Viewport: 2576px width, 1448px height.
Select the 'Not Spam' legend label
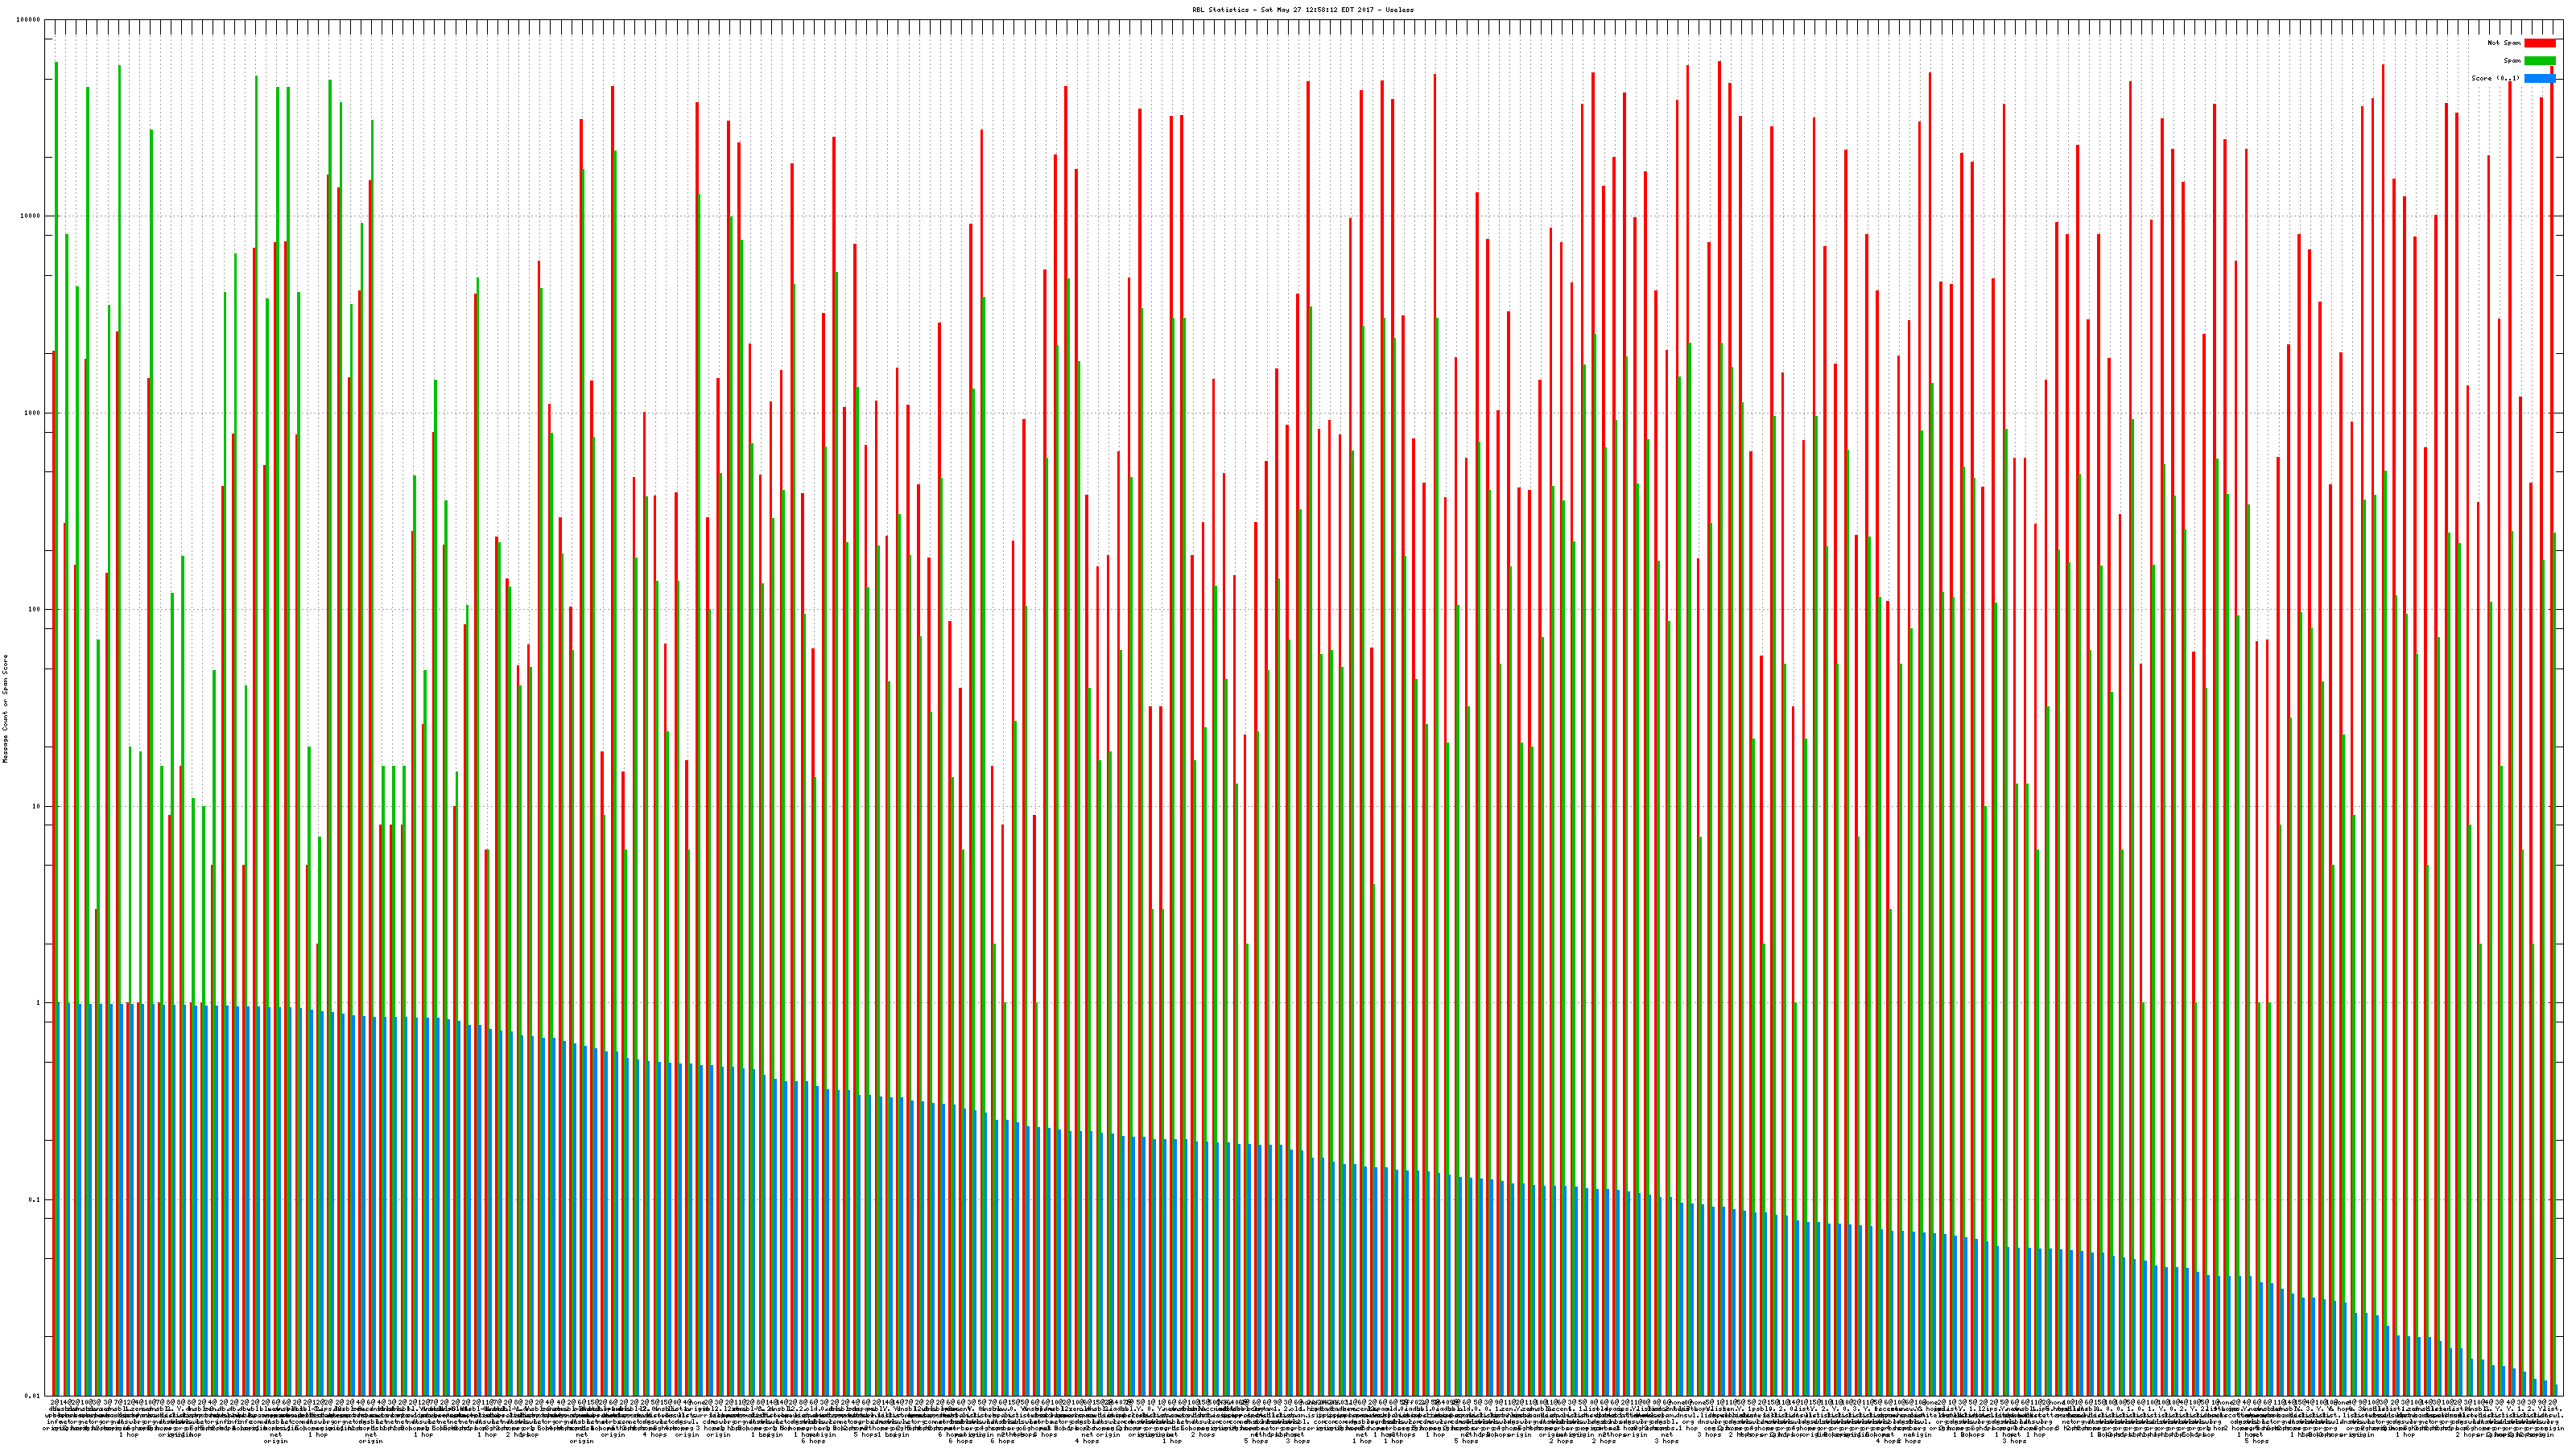2504,43
